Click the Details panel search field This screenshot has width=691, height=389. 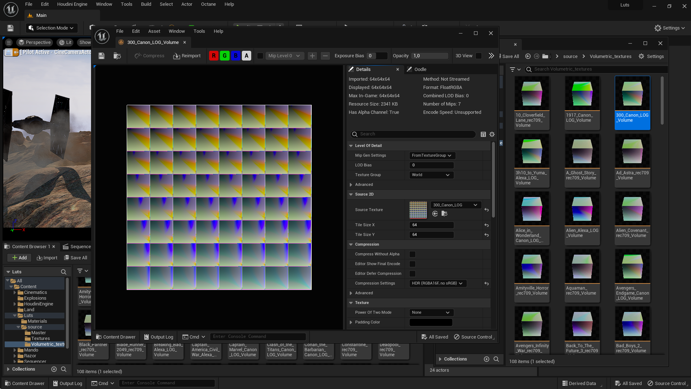point(413,134)
